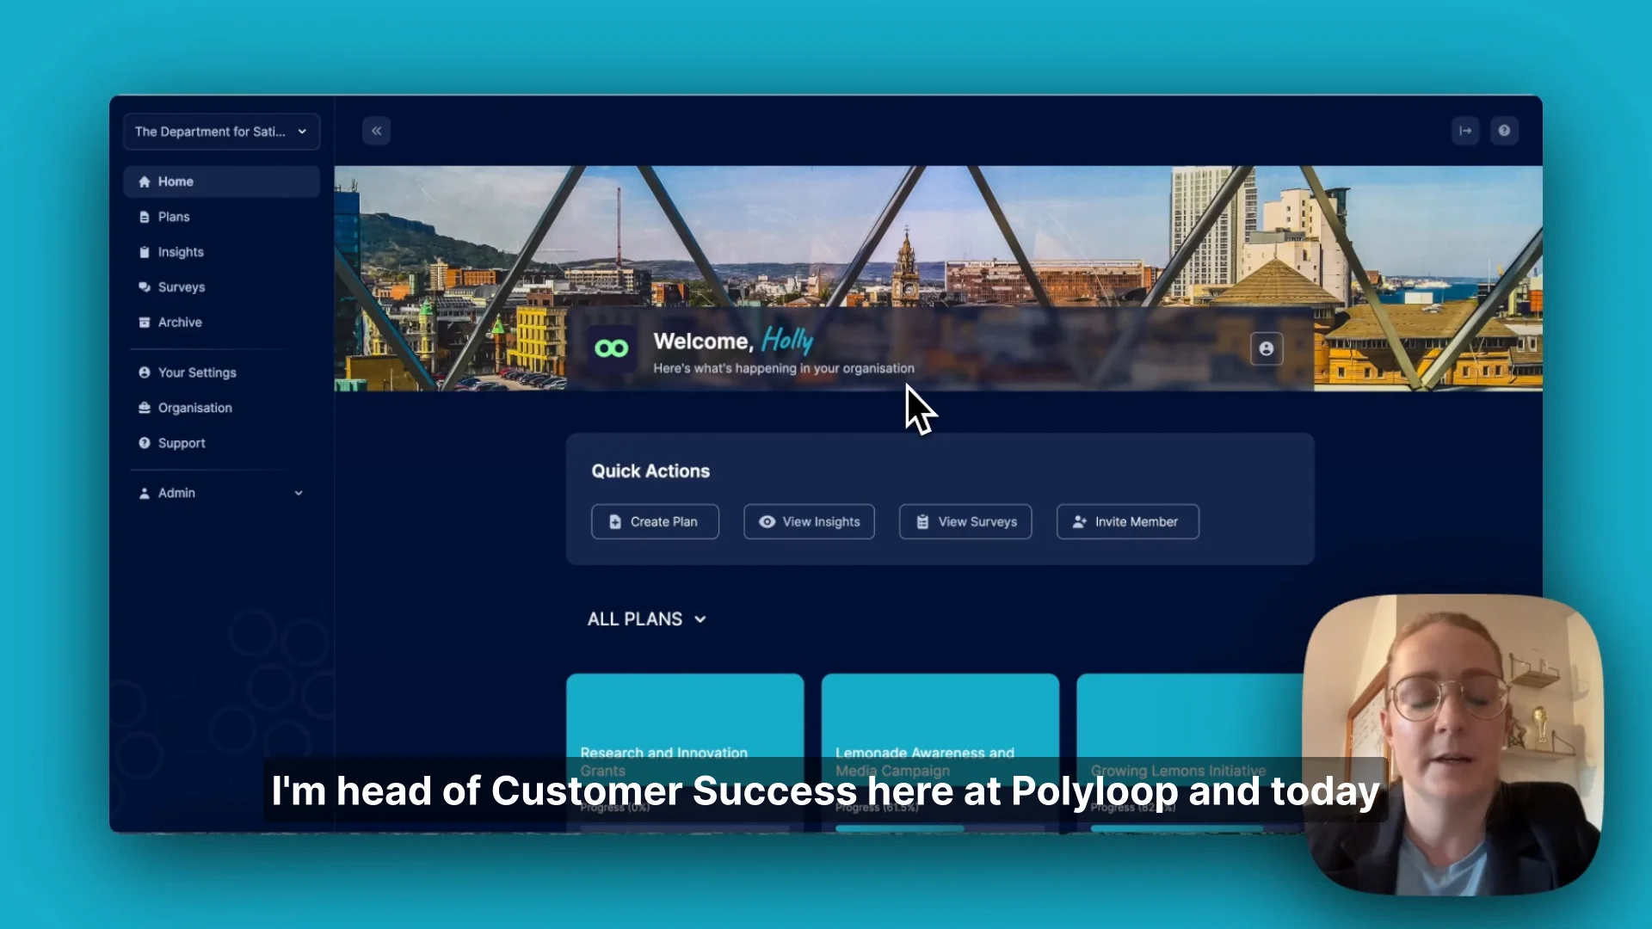Viewport: 1652px width, 929px height.
Task: Navigate to Your Settings
Action: click(x=196, y=372)
